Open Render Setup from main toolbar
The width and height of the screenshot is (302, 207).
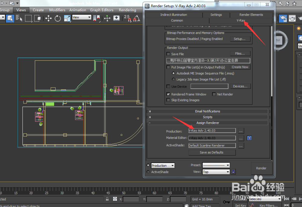click(x=283, y=18)
